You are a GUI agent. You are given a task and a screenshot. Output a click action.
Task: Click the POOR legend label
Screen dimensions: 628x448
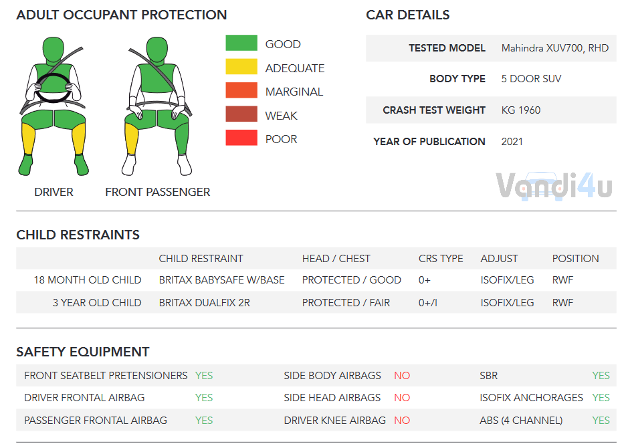281,139
